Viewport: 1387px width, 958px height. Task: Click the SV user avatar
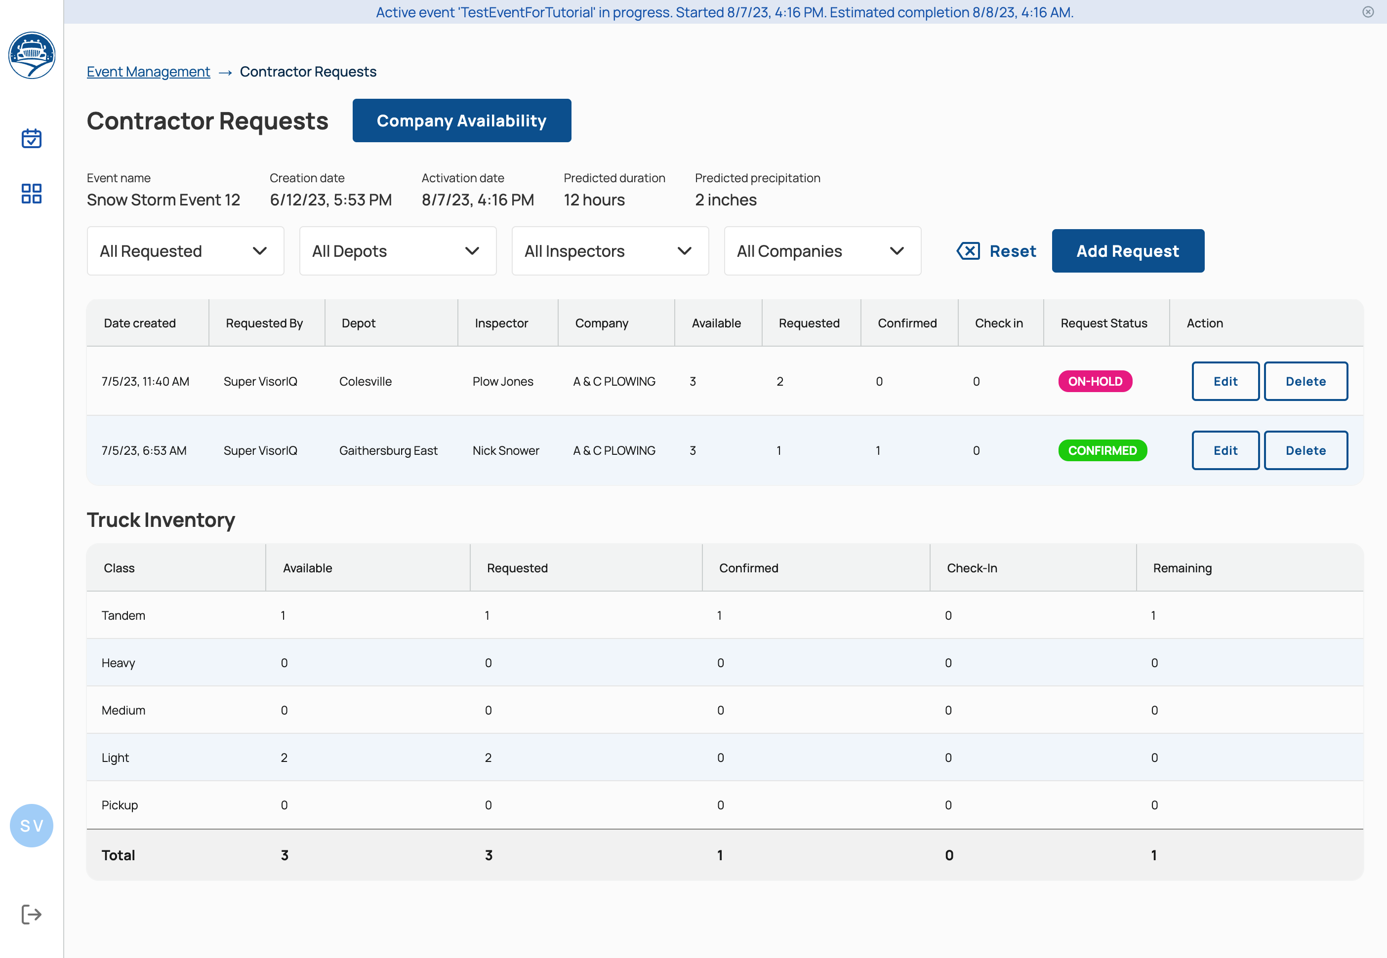point(31,825)
